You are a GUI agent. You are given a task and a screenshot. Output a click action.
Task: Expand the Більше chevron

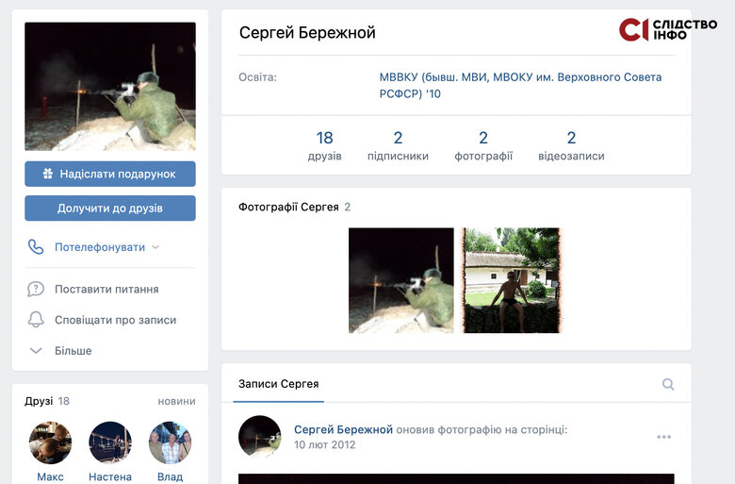(x=36, y=351)
